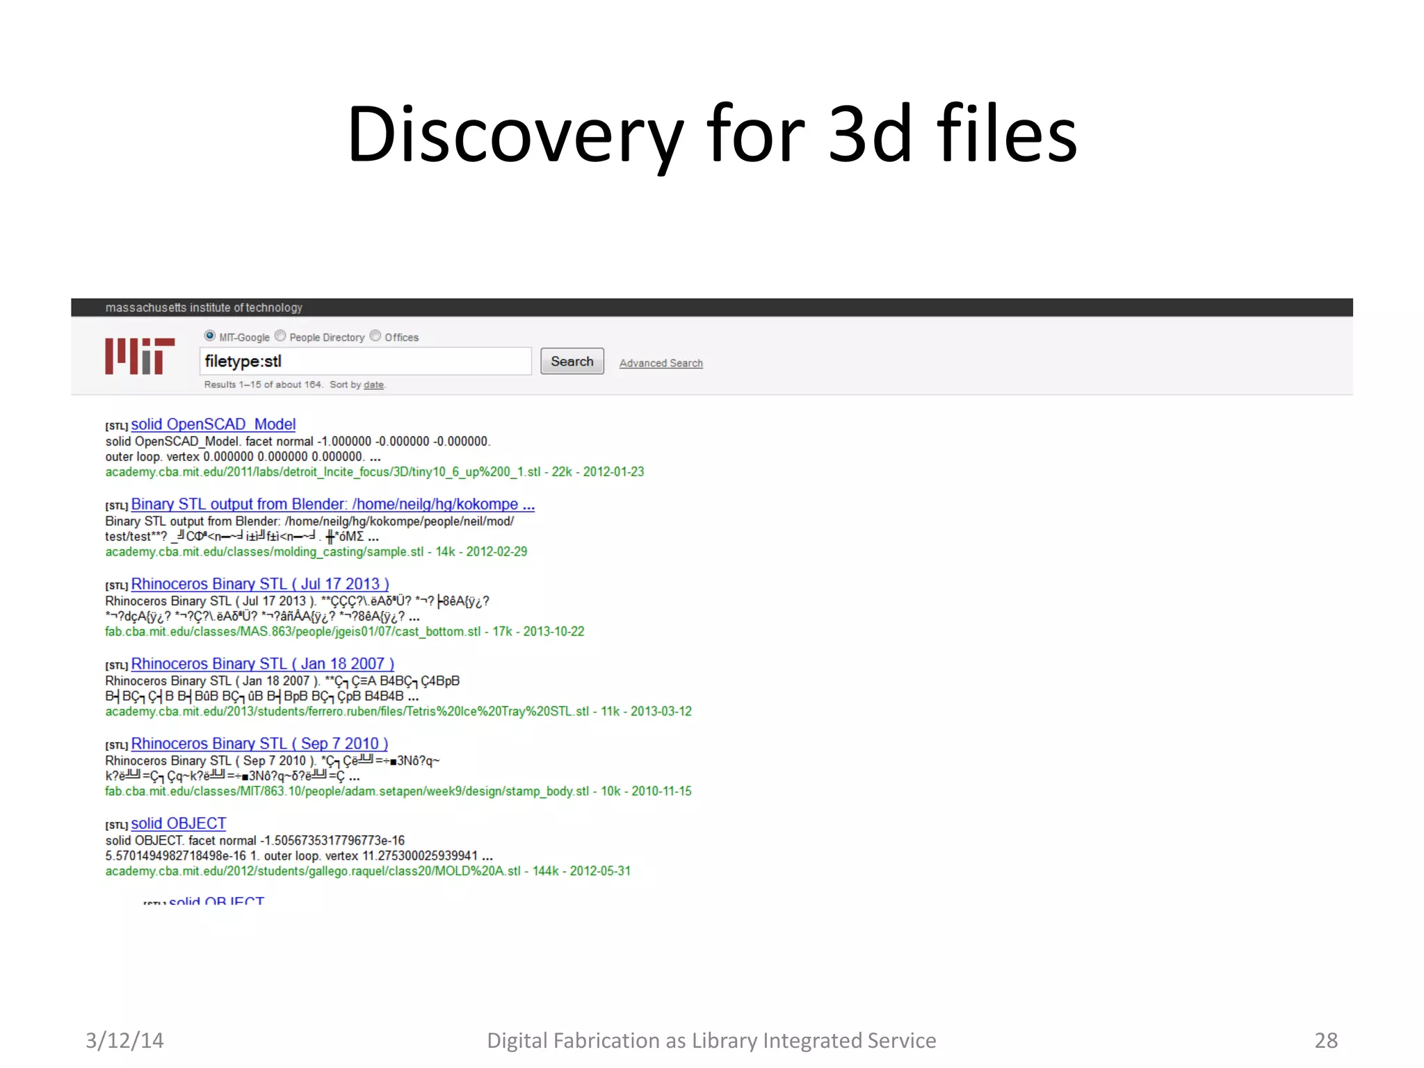The height and width of the screenshot is (1068, 1424).
Task: Click the Digital Fabrication as Library Integrated Service footer
Action: (x=711, y=1041)
